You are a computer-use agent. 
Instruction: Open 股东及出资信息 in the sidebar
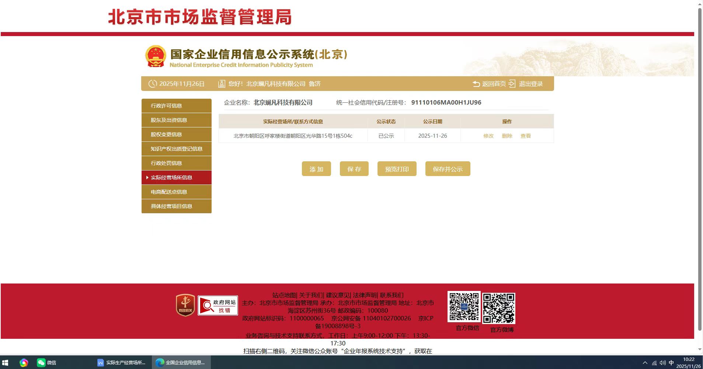pyautogui.click(x=177, y=120)
